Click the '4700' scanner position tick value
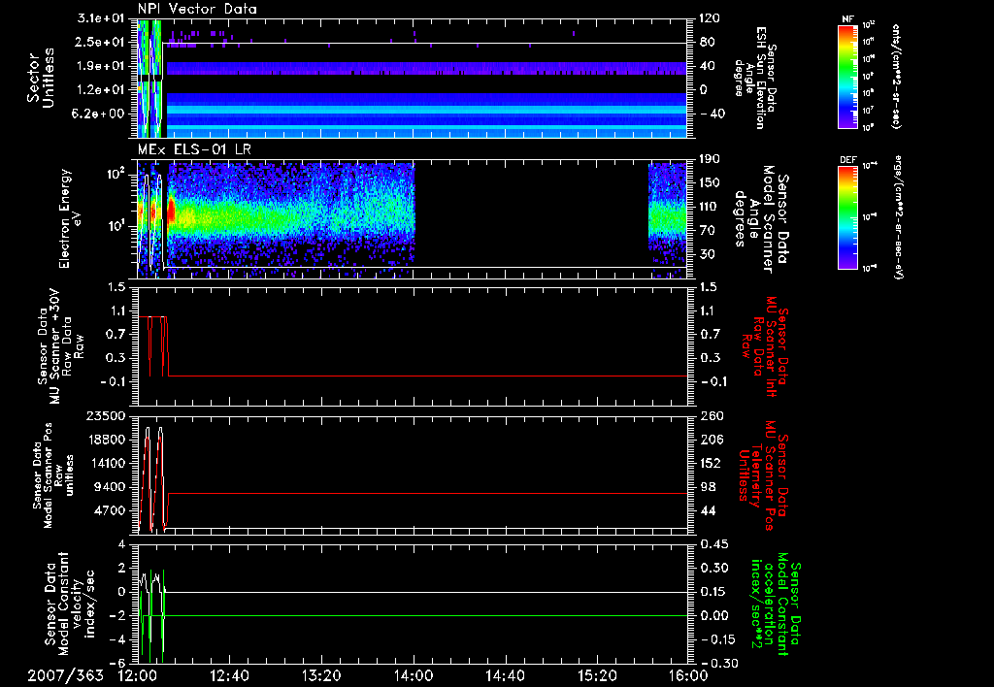 point(109,510)
